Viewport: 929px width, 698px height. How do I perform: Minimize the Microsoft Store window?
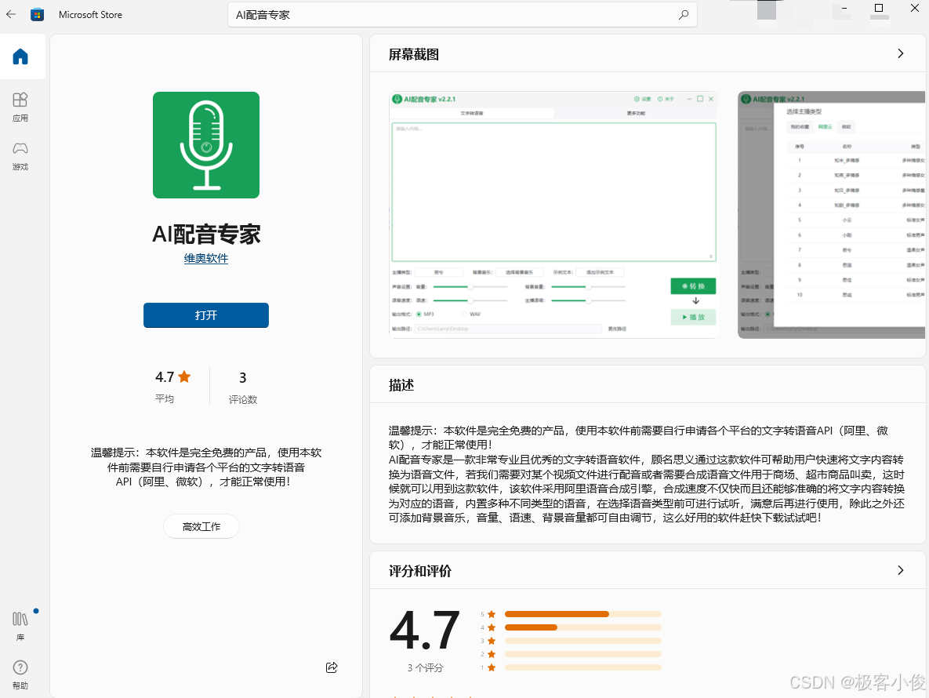pyautogui.click(x=844, y=9)
